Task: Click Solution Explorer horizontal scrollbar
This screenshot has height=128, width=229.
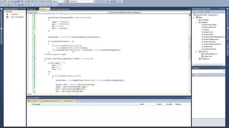Action: pyautogui.click(x=208, y=65)
